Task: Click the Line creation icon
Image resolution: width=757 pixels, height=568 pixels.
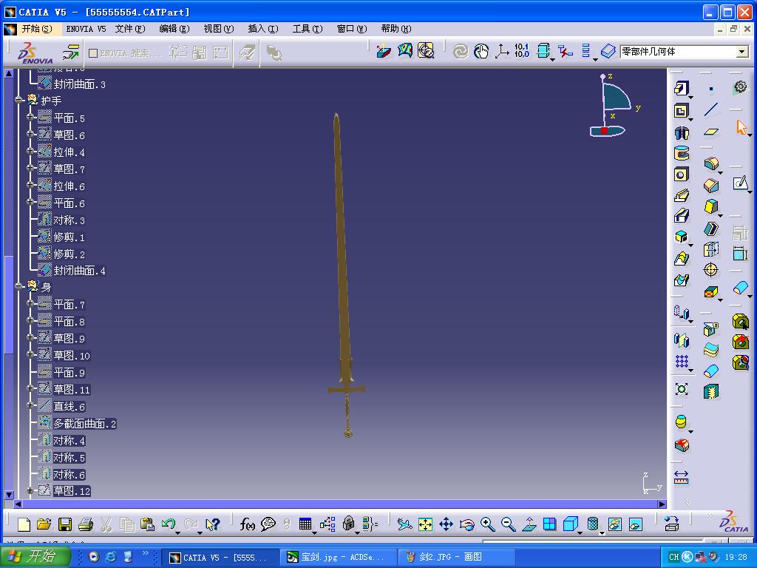Action: [x=710, y=109]
